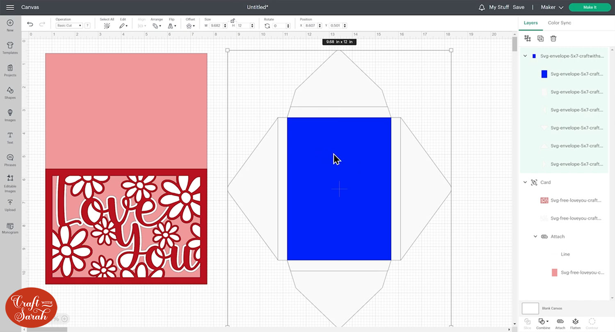Screen dimensions: 615x332
Task: Click the green Make It button
Action: point(590,7)
